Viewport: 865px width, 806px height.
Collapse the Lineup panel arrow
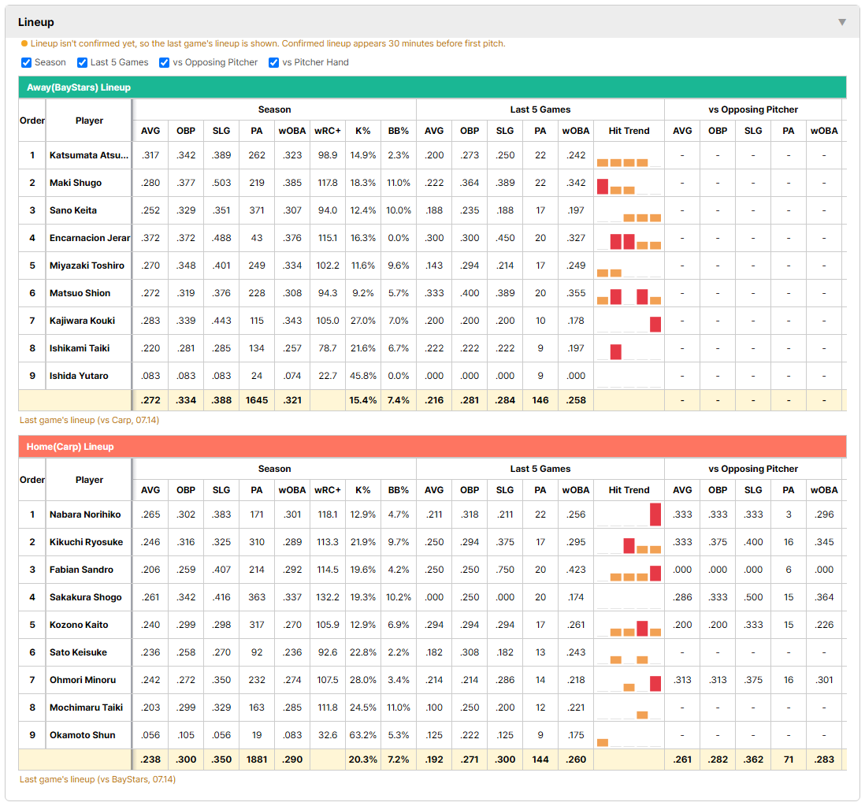[x=842, y=22]
